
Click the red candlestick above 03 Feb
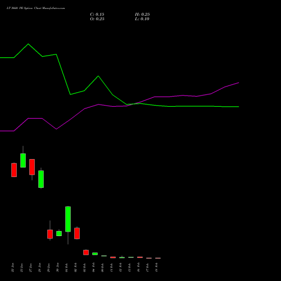(x=86, y=252)
